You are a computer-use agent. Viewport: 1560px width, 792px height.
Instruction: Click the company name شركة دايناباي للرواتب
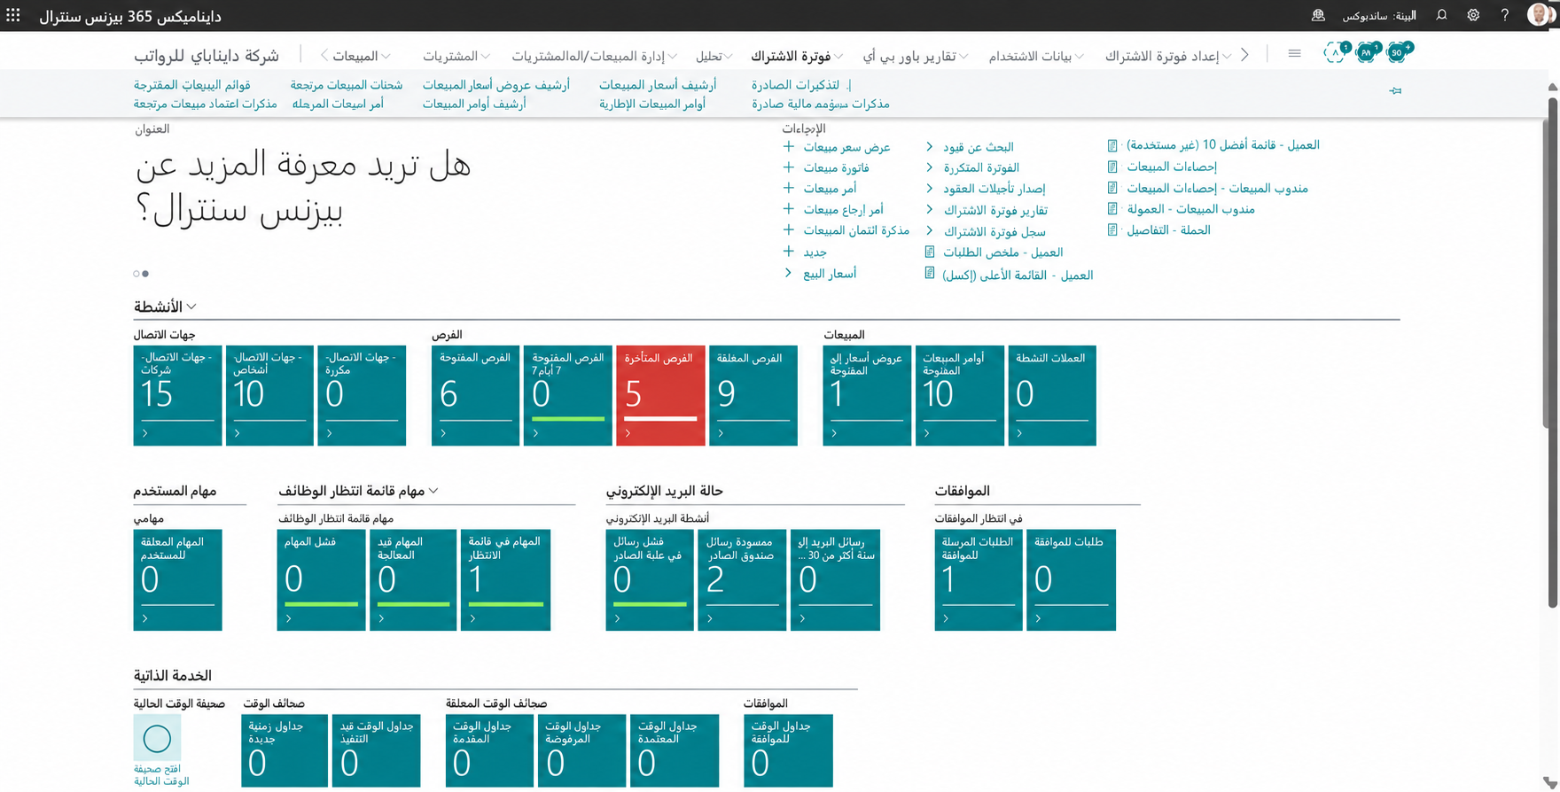click(207, 55)
